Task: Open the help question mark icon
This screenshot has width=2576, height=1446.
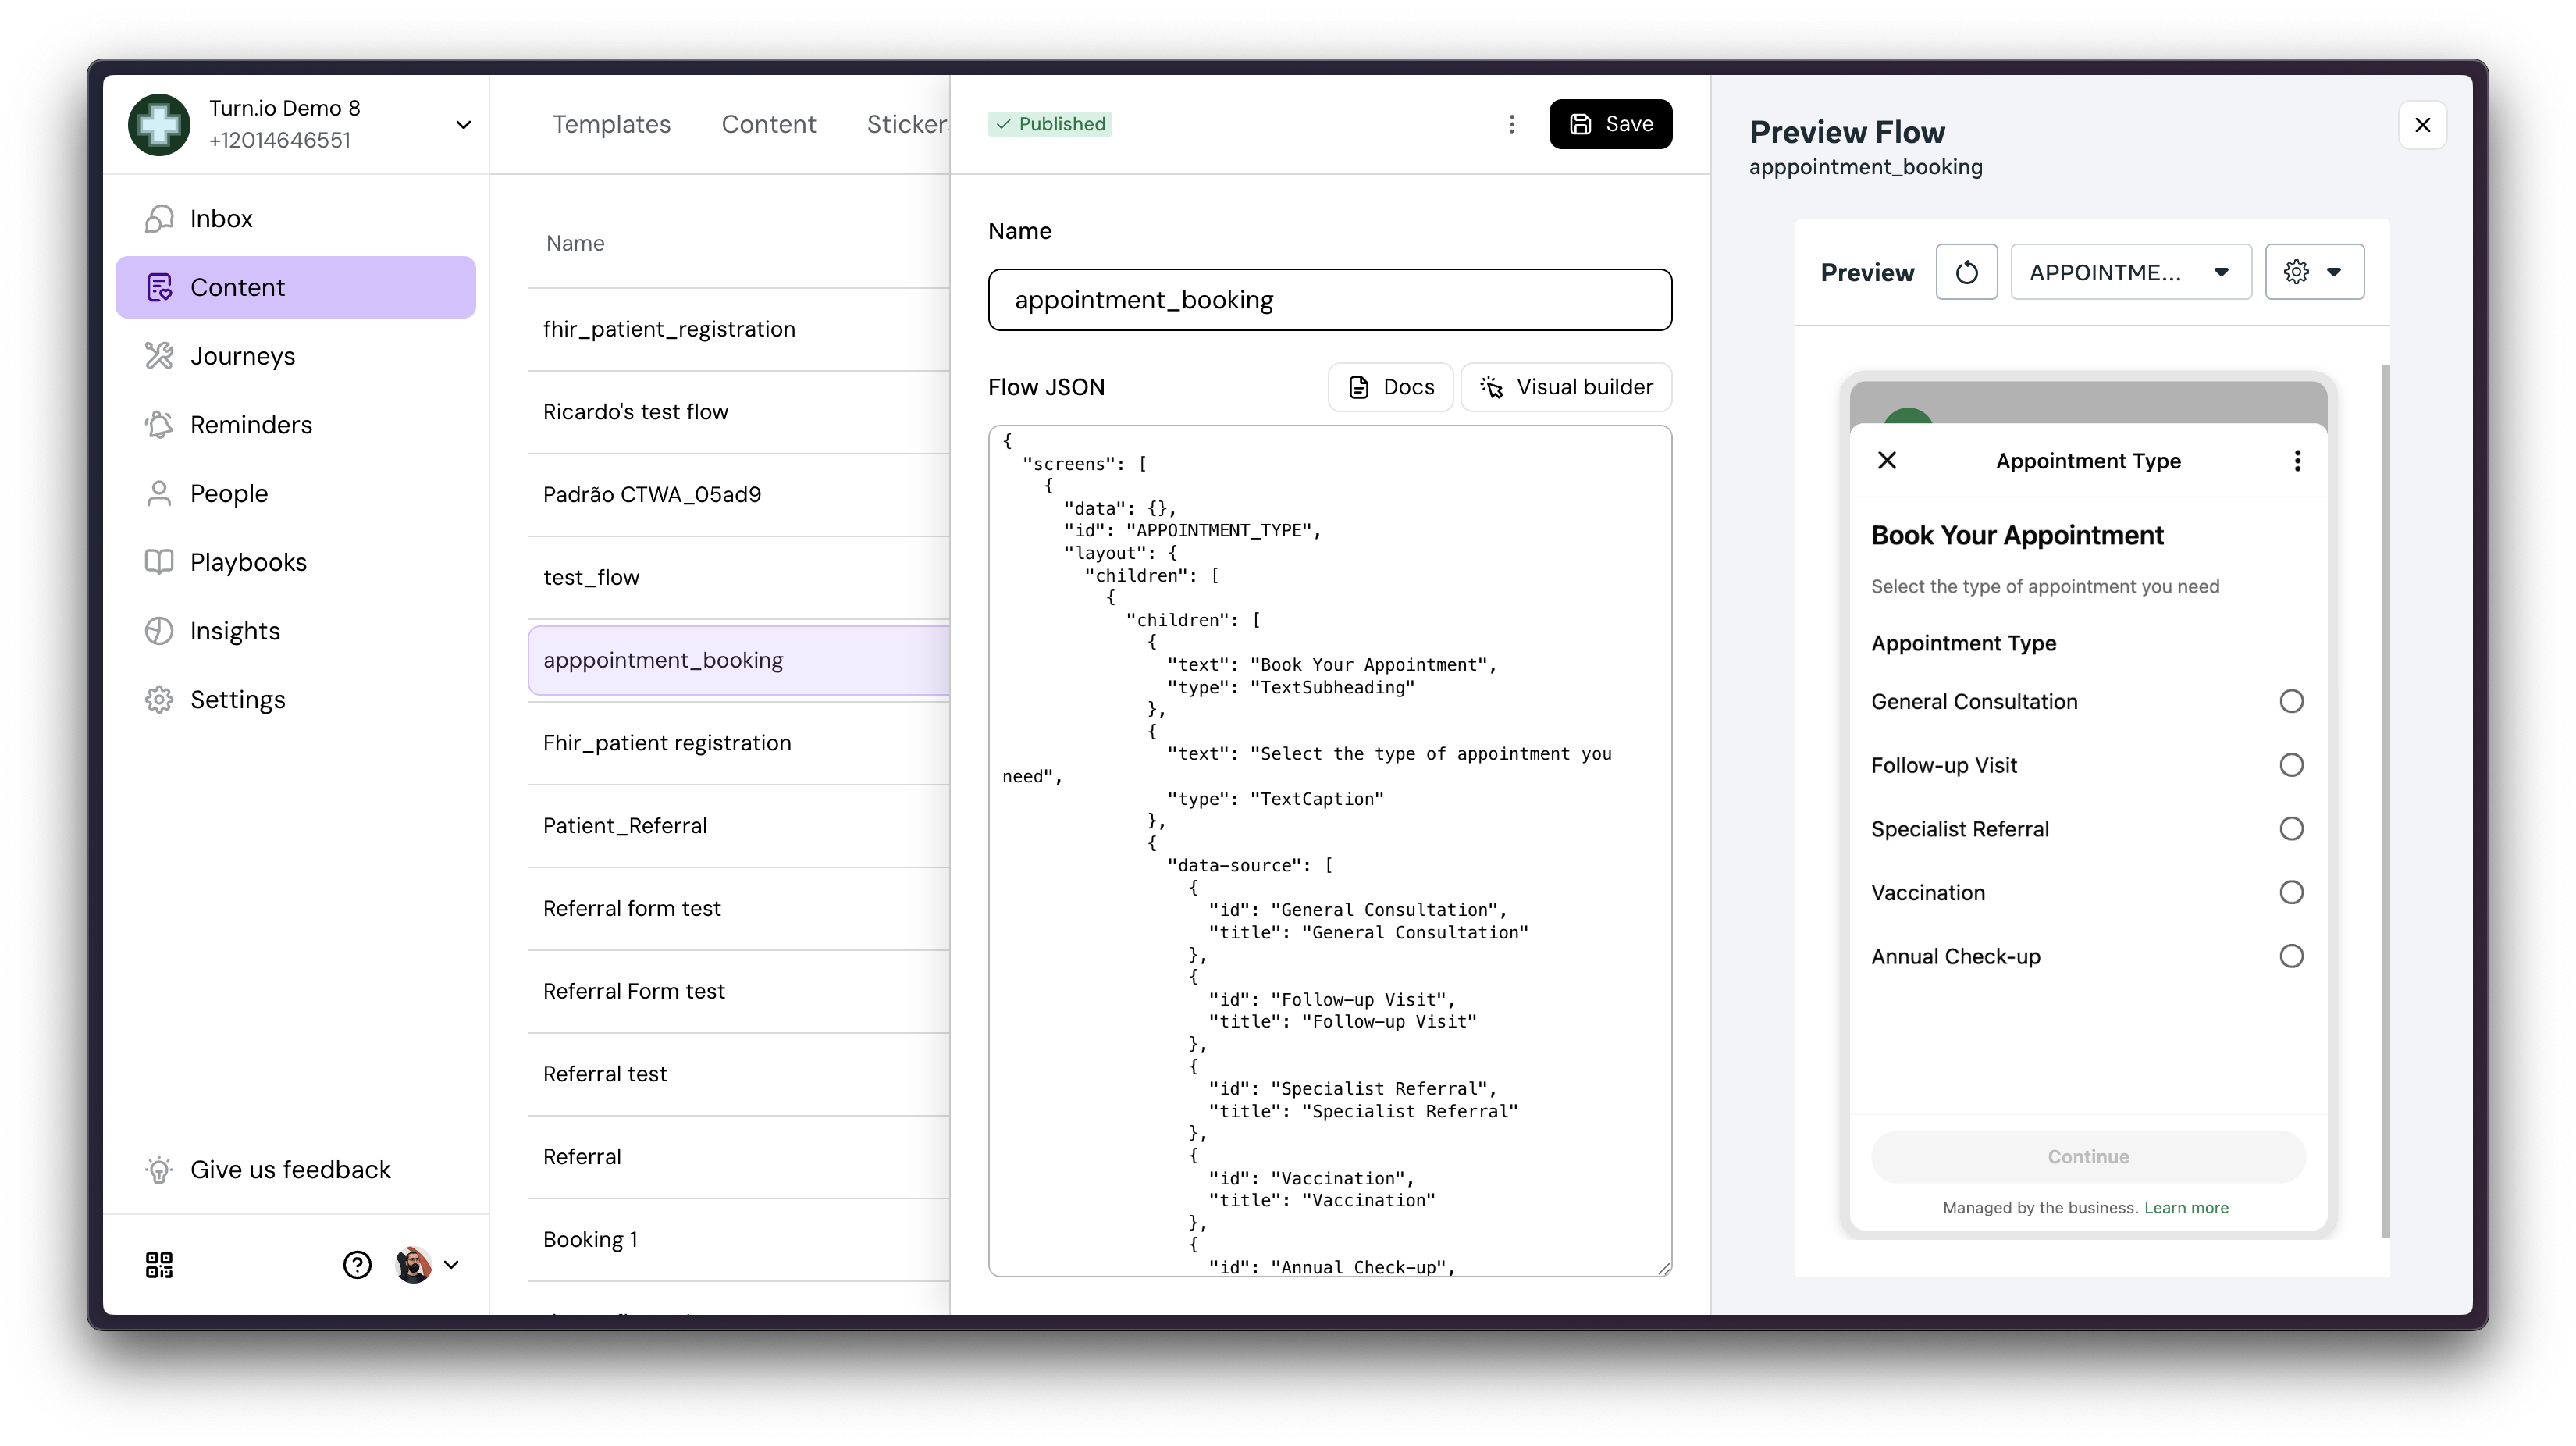Action: pyautogui.click(x=357, y=1265)
